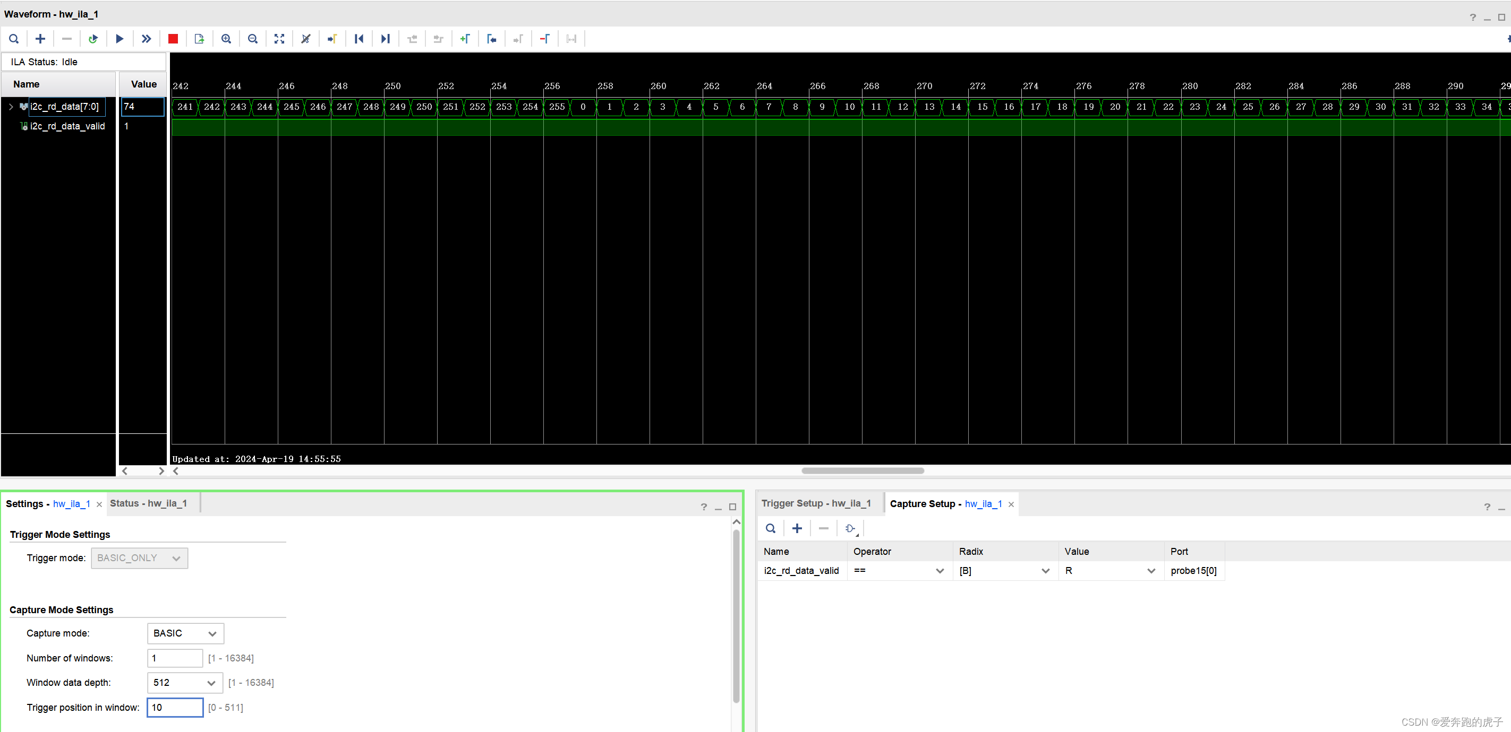1511x732 pixels.
Task: Click Capture Setup remove probe icon
Action: pyautogui.click(x=824, y=528)
